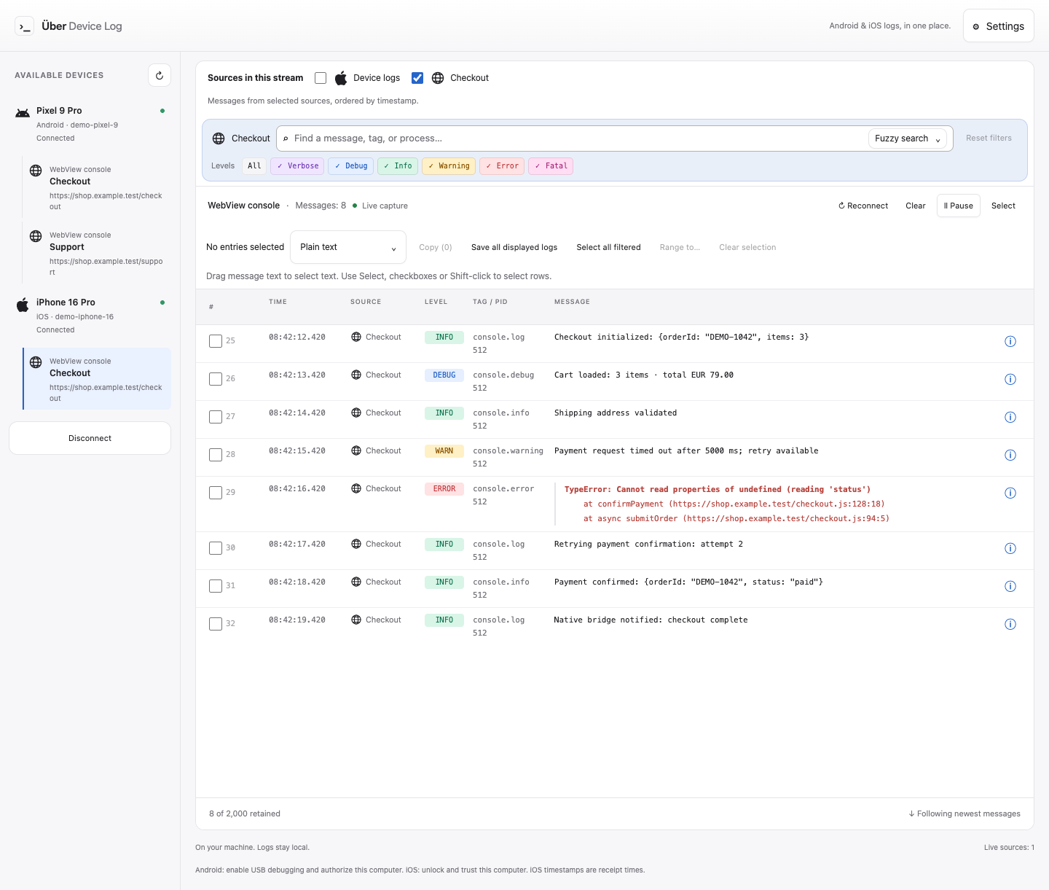
Task: Refresh the available devices list
Action: [160, 75]
